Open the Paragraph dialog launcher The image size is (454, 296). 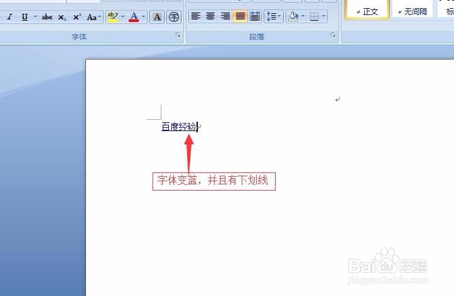pos(333,35)
